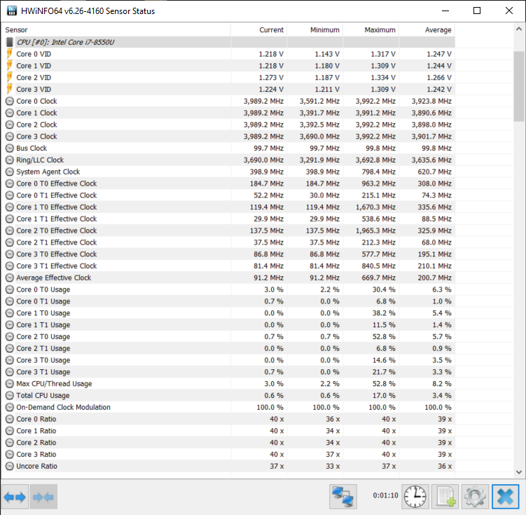Viewport: 526px width, 515px height.
Task: Maximize the HWiNFO64 Sensor Status window
Action: pos(477,11)
